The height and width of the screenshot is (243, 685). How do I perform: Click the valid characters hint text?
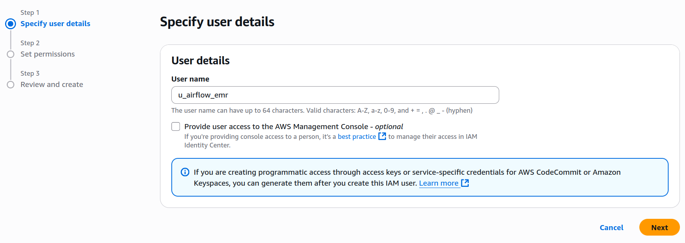[322, 110]
